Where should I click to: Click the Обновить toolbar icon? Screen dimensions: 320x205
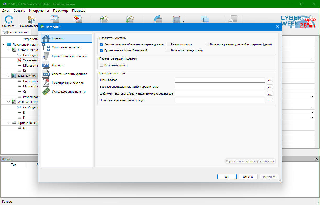pyautogui.click(x=9, y=20)
